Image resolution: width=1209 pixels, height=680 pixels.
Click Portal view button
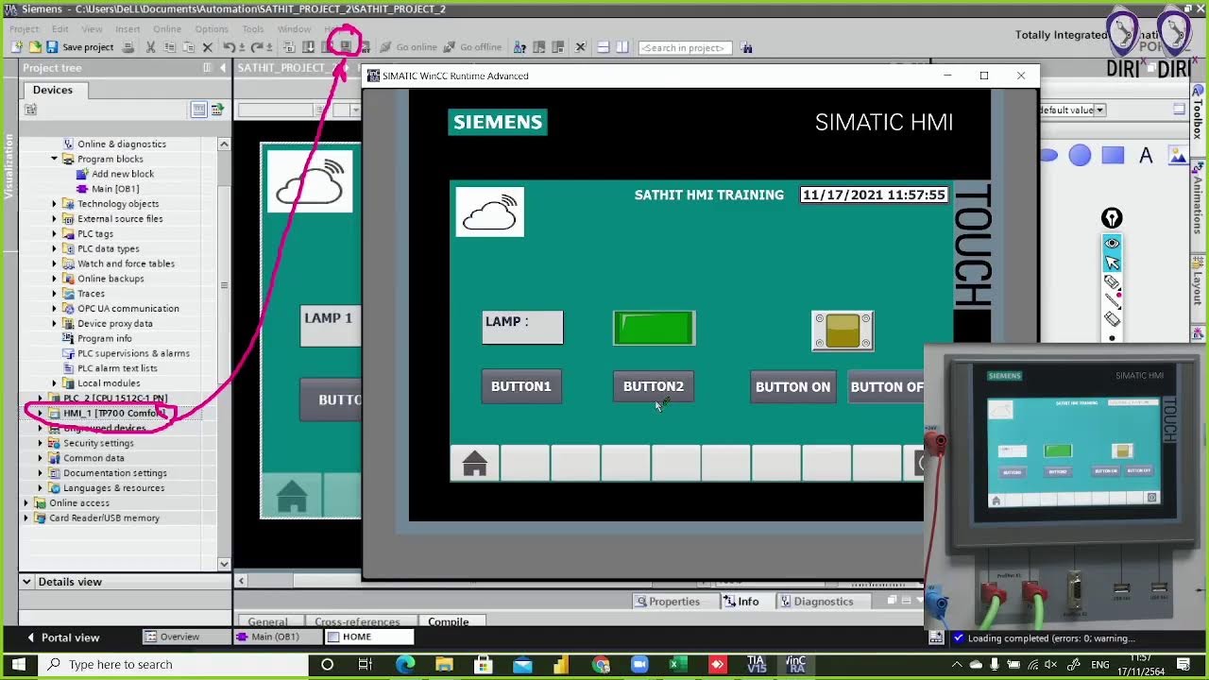click(x=62, y=637)
